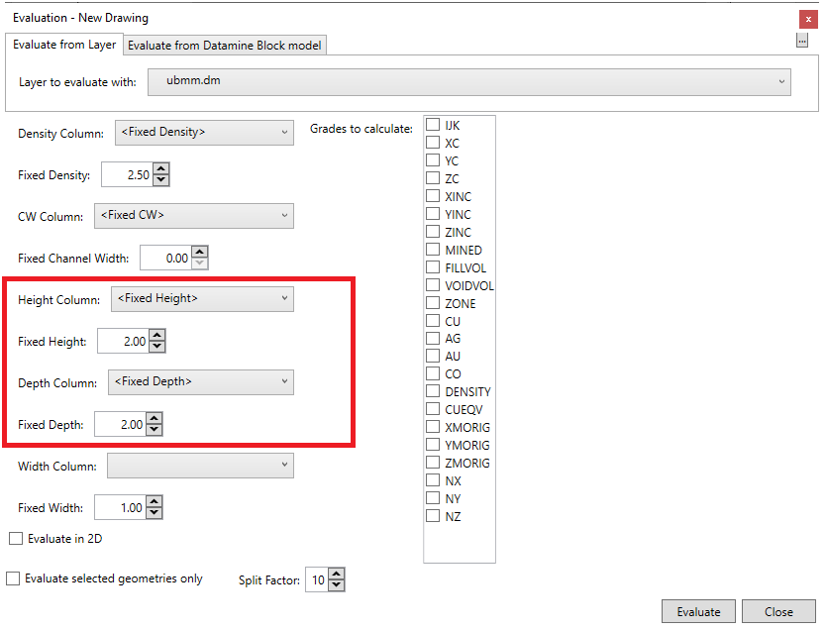826x630 pixels.
Task: Enable the AU grade checkbox
Action: coord(433,357)
